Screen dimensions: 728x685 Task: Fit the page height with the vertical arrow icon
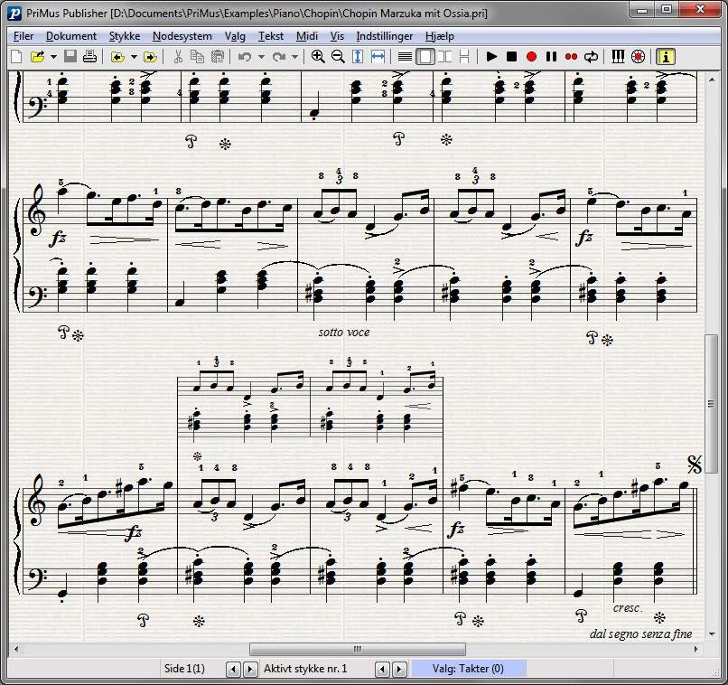358,57
